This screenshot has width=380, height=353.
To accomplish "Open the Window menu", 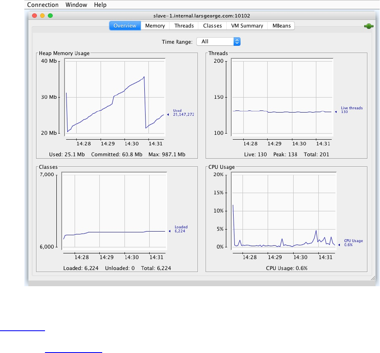I will click(76, 5).
